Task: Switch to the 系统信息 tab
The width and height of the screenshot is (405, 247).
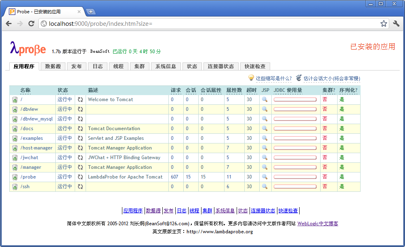Action: coord(166,66)
